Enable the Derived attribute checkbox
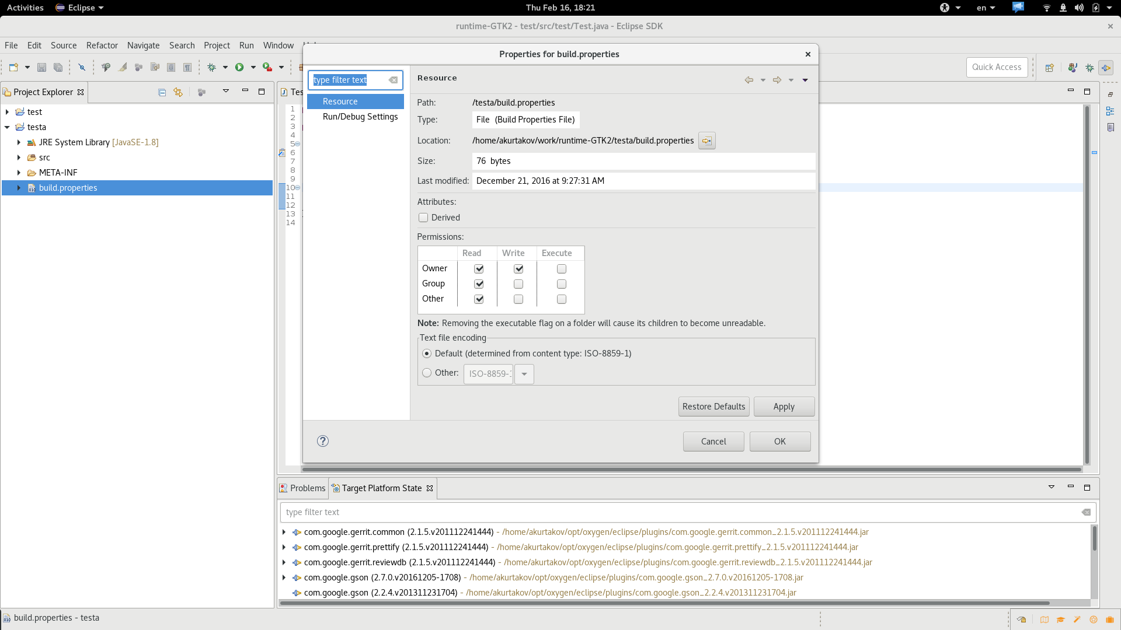The image size is (1121, 630). coord(423,218)
